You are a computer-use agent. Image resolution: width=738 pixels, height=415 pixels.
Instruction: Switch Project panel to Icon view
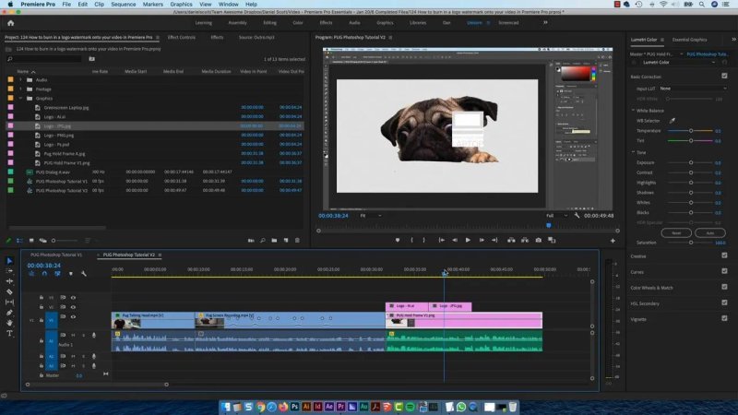coord(31,241)
